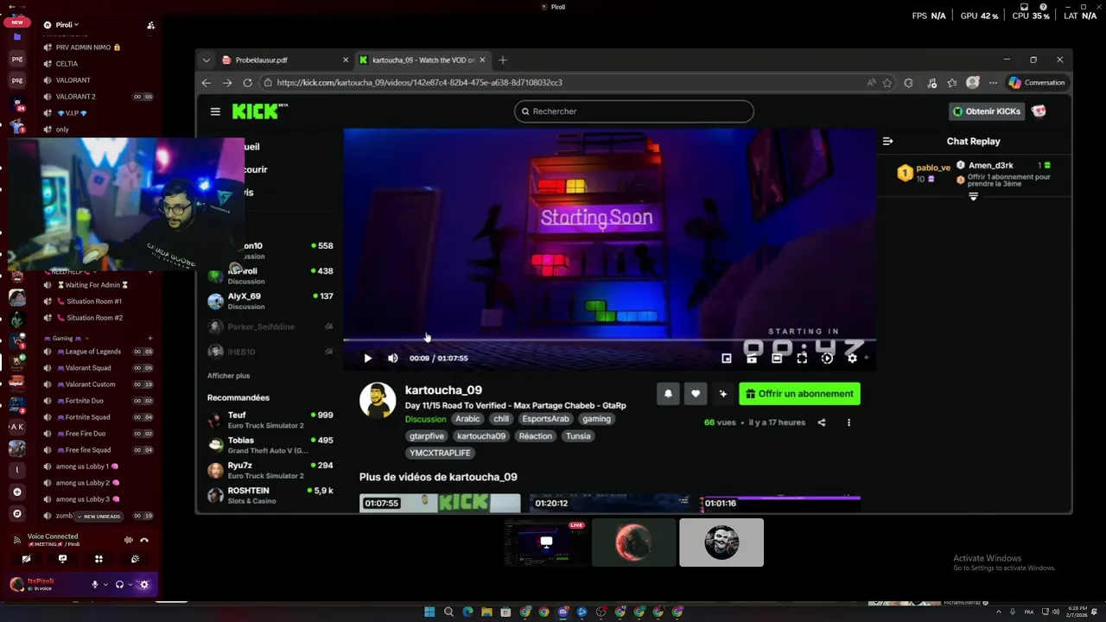Invite people icon beside Piroli header
This screenshot has width=1106, height=622.
pos(150,25)
